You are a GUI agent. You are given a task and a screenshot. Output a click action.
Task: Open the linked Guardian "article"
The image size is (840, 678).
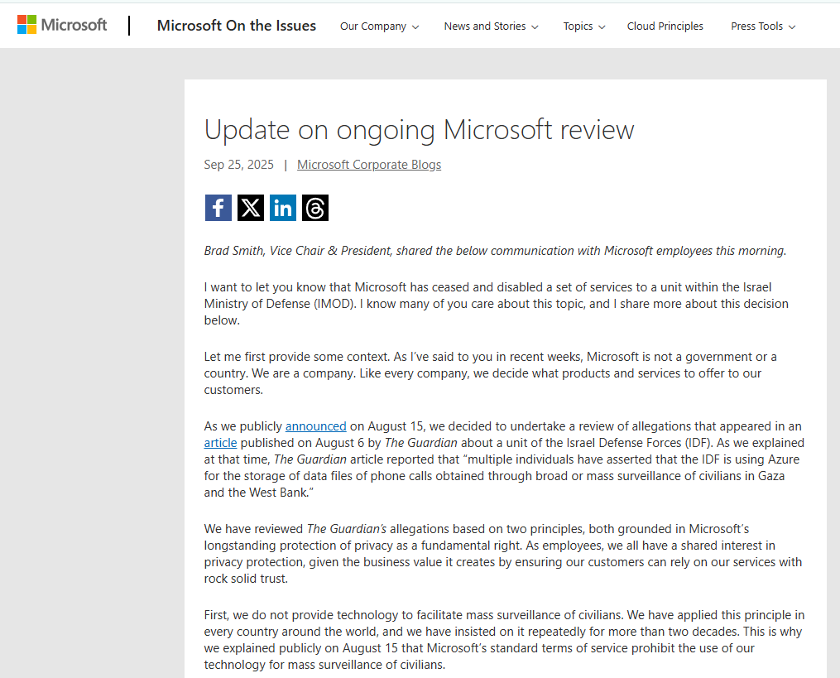pos(220,443)
